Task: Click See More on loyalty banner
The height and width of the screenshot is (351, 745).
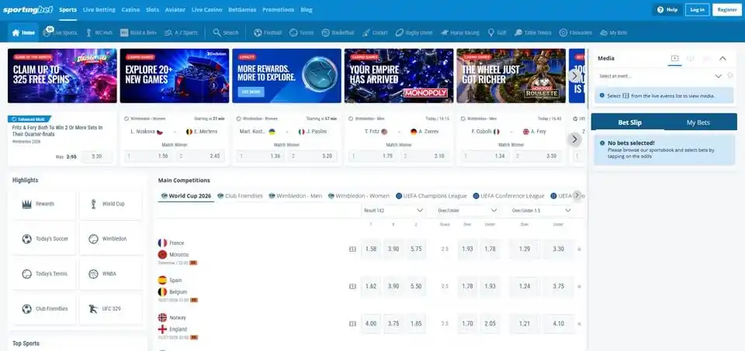Action: pyautogui.click(x=251, y=91)
